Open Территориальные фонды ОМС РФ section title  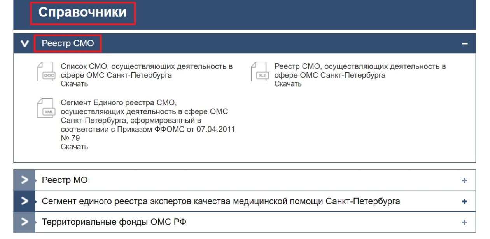(x=114, y=222)
